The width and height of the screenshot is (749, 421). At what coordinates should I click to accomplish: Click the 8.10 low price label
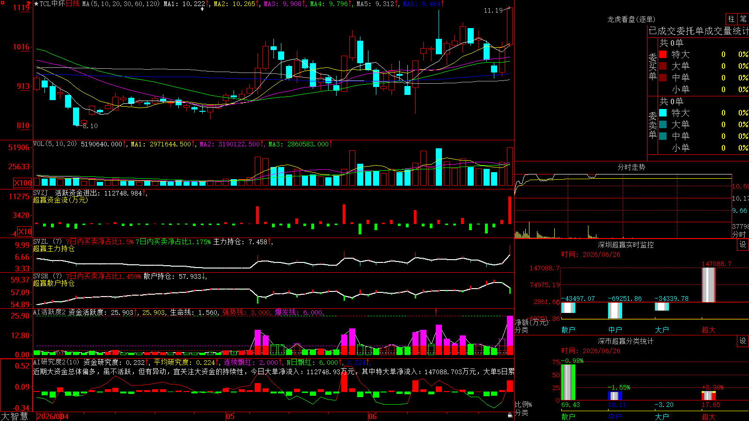point(90,126)
